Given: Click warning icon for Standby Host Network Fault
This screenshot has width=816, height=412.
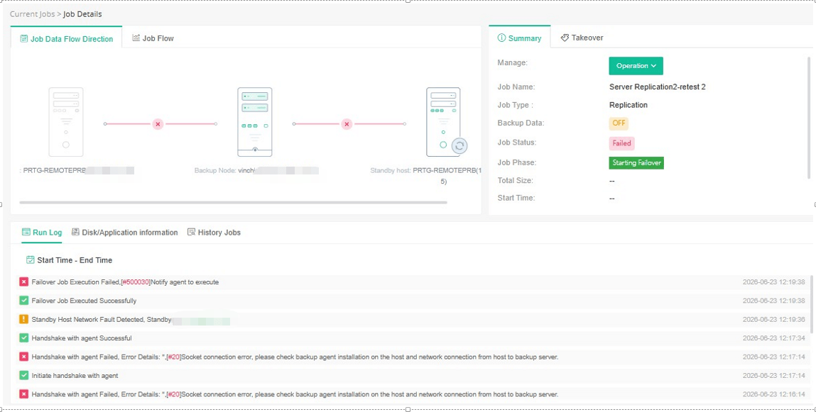Looking at the screenshot, I should [x=23, y=319].
